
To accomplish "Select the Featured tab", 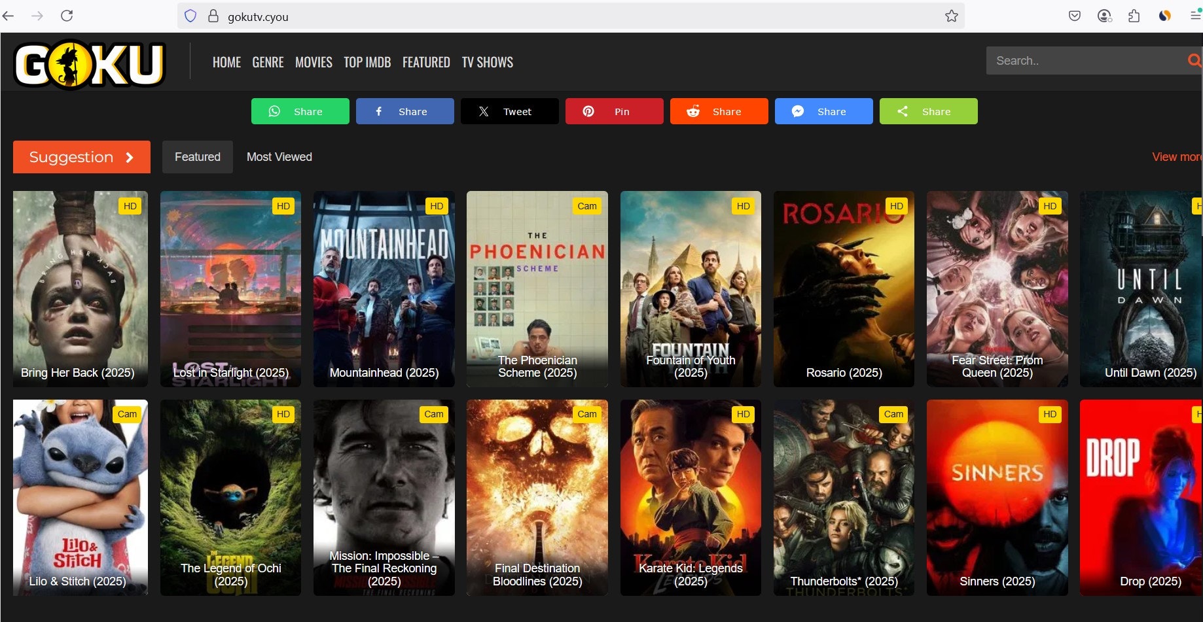I will click(x=197, y=157).
